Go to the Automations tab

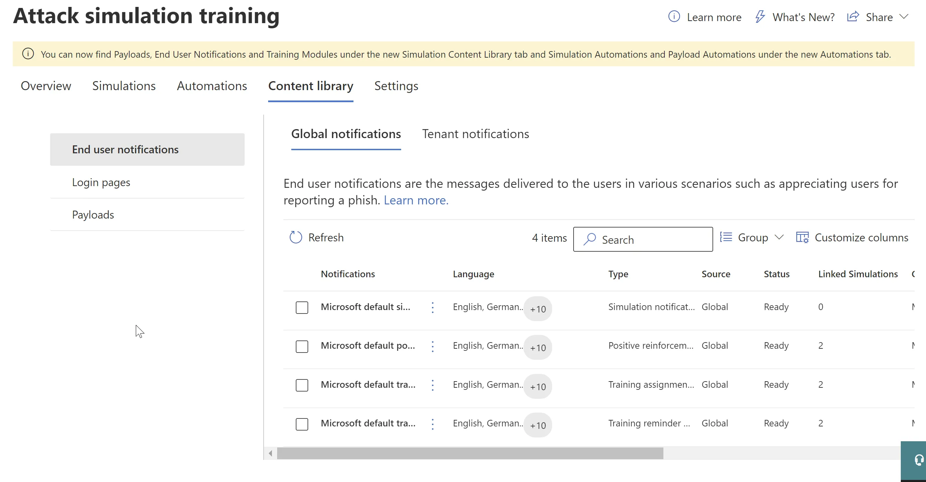coord(212,86)
